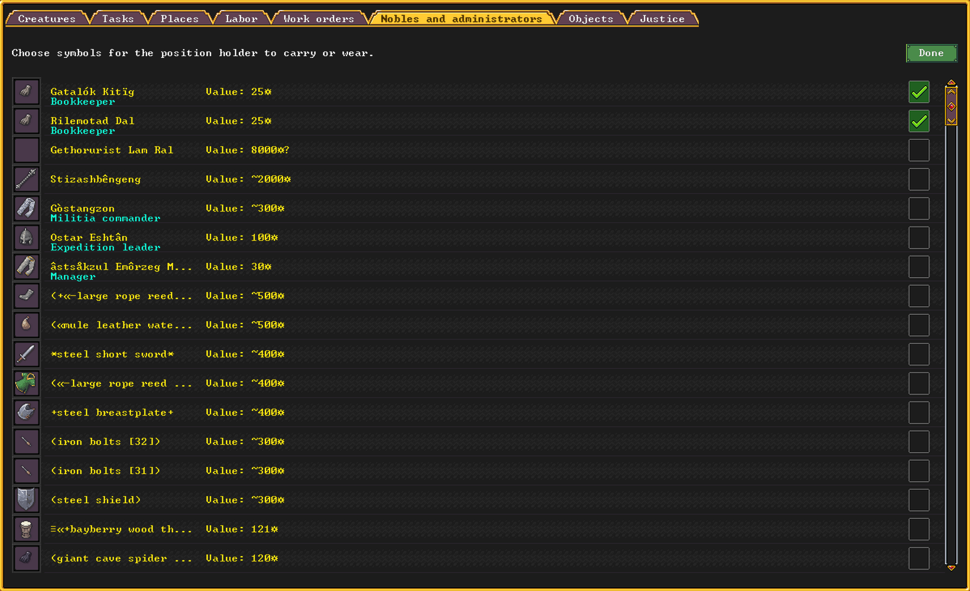
Task: Click the Value: 121☼ text
Action: pos(242,529)
